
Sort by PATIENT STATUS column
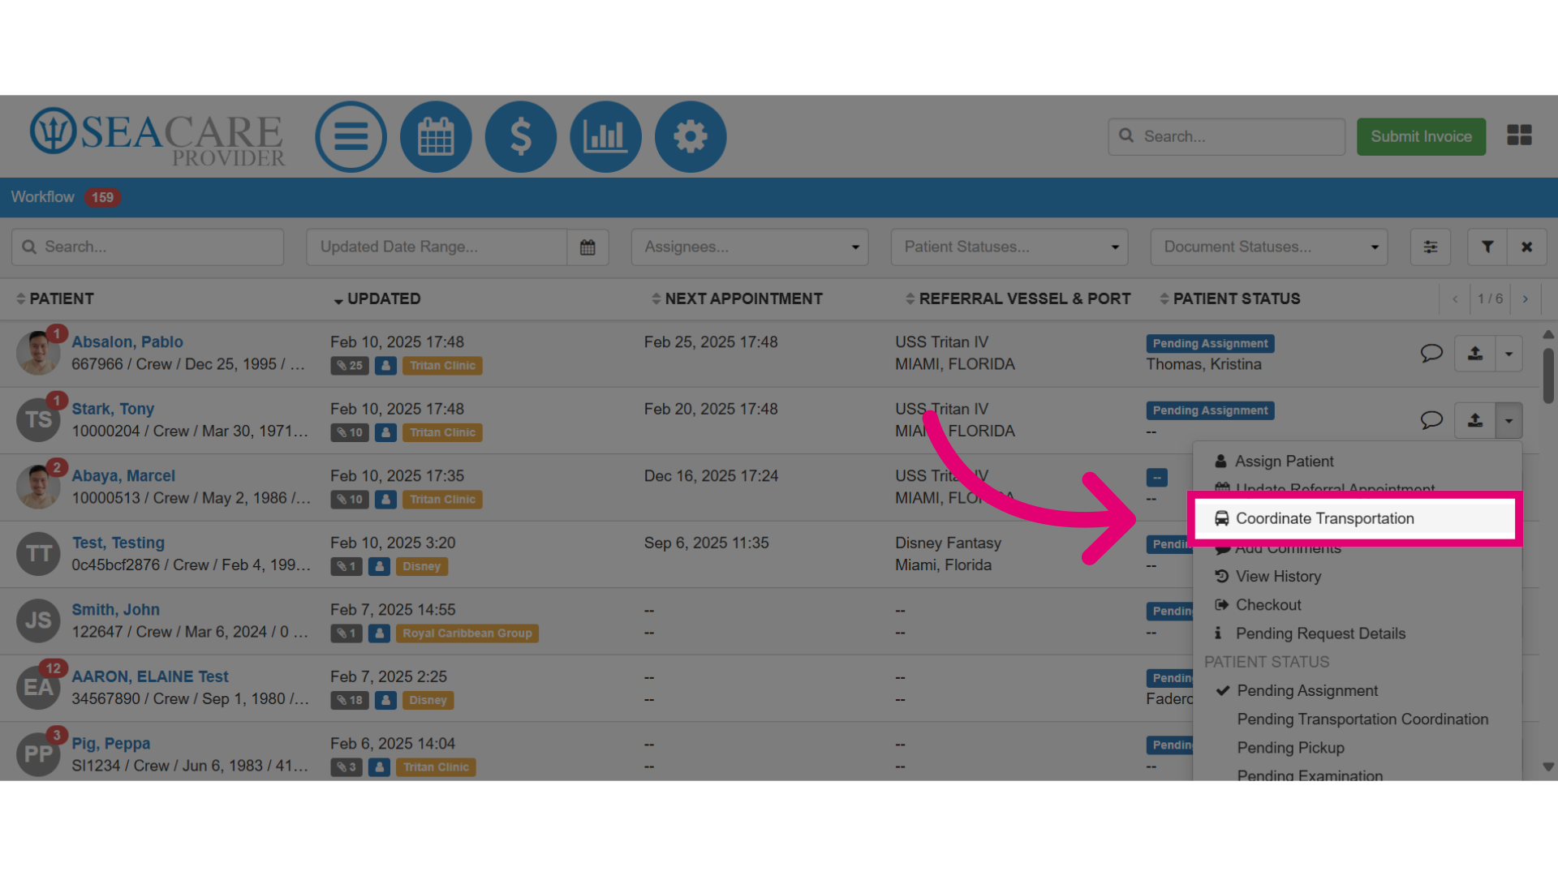1230,298
